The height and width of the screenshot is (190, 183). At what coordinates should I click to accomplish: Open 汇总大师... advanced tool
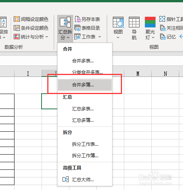point(85,179)
